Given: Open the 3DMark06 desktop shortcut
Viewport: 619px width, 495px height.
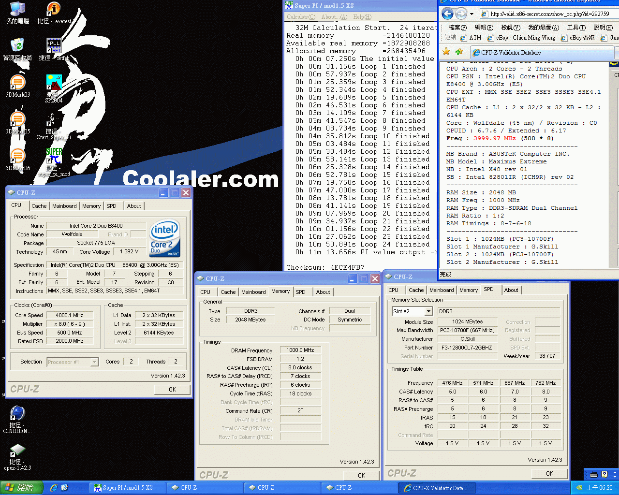Looking at the screenshot, I should pyautogui.click(x=18, y=160).
